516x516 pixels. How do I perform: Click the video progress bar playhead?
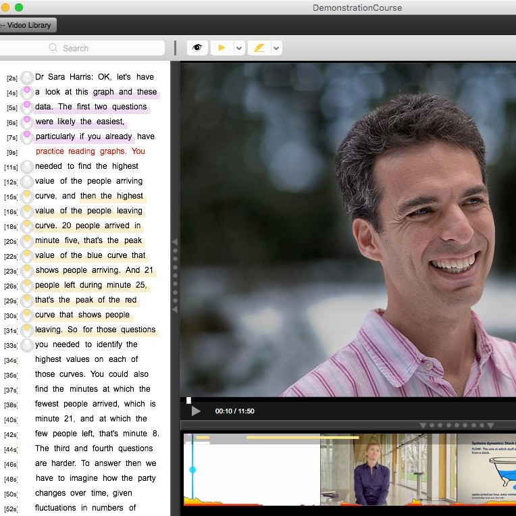pyautogui.click(x=189, y=401)
